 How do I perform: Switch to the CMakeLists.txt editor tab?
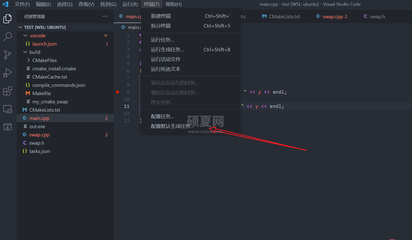(284, 16)
